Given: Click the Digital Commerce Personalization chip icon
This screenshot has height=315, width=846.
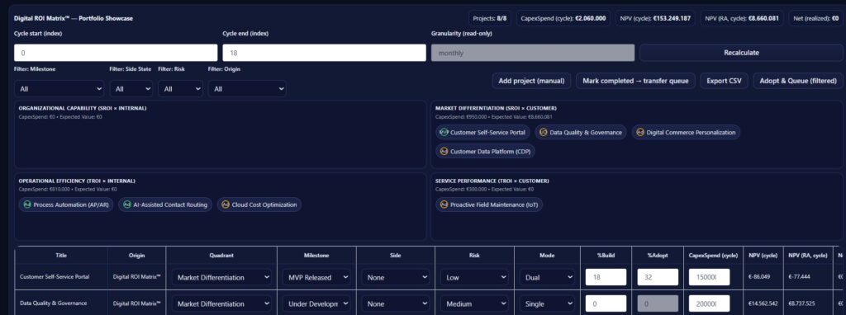Looking at the screenshot, I should click(640, 132).
